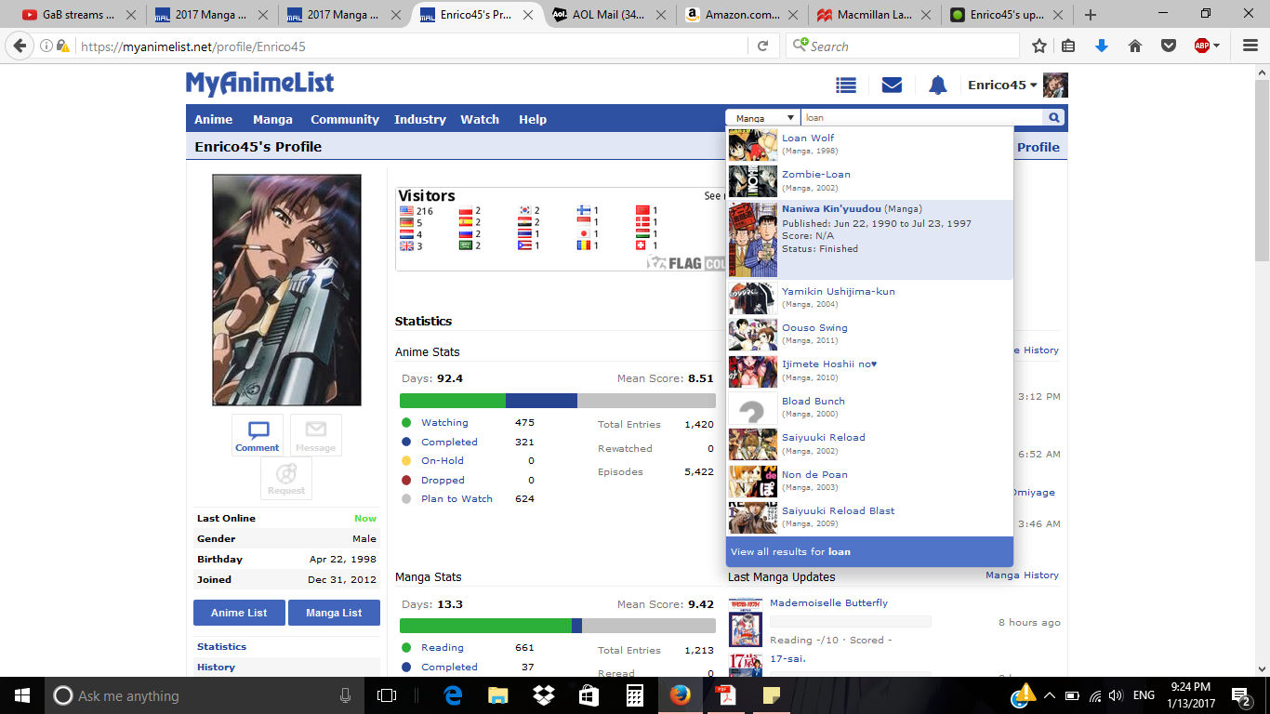Click the Manga List button
Viewport: 1270px width, 714px height.
point(334,613)
